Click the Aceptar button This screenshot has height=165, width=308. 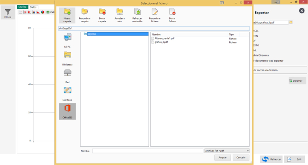[222, 157]
